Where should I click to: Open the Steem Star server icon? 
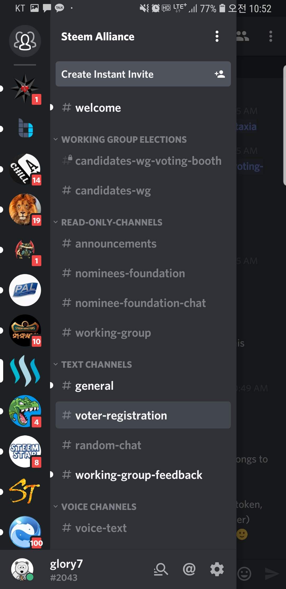(x=25, y=451)
